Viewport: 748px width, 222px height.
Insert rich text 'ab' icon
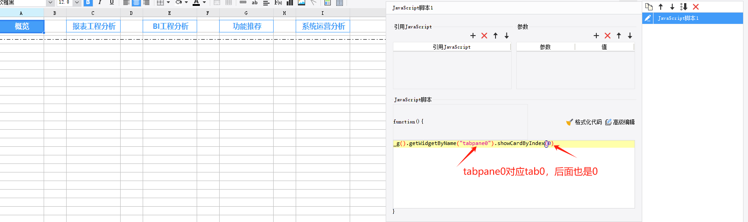point(255,2)
